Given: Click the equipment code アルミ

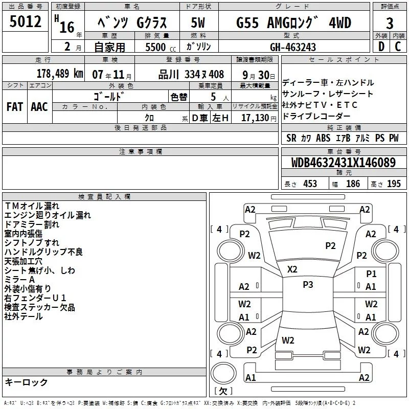Looking at the screenshot, I should (362, 138).
